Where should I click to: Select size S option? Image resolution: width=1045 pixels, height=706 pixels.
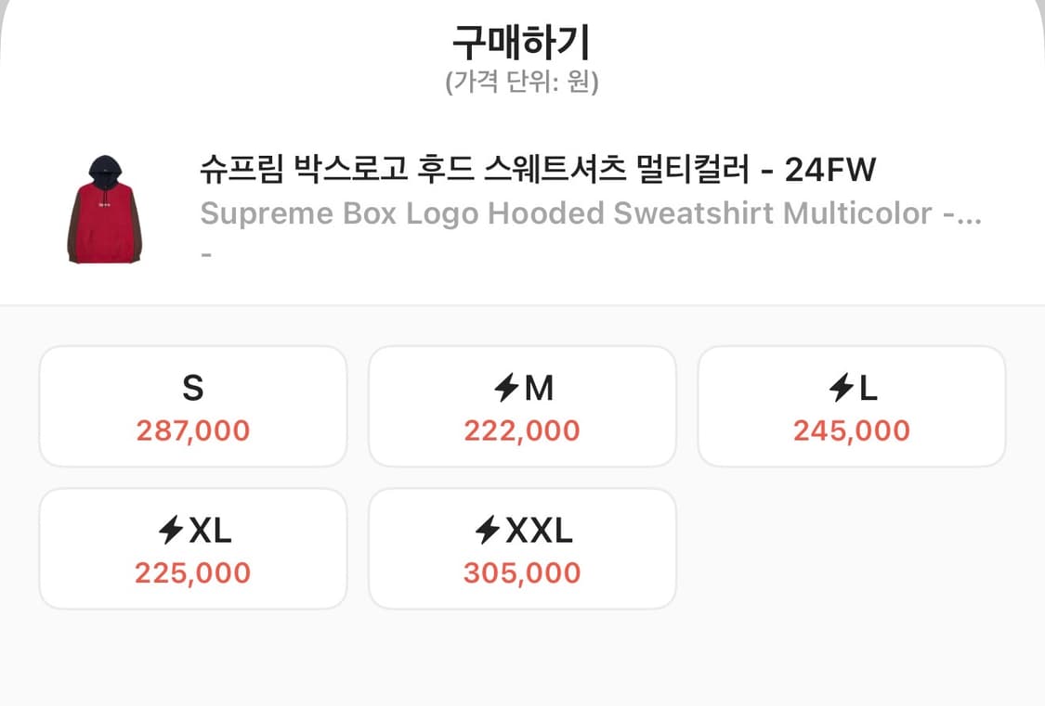click(x=192, y=405)
